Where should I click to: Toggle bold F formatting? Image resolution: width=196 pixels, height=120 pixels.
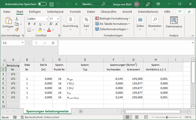click(x=29, y=24)
